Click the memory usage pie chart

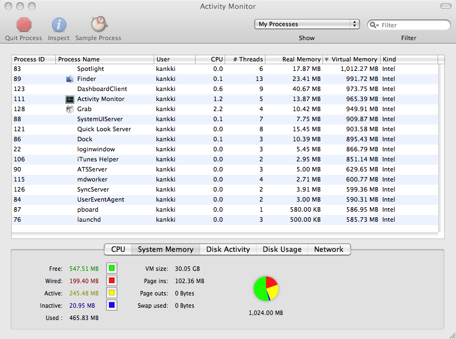tap(266, 289)
